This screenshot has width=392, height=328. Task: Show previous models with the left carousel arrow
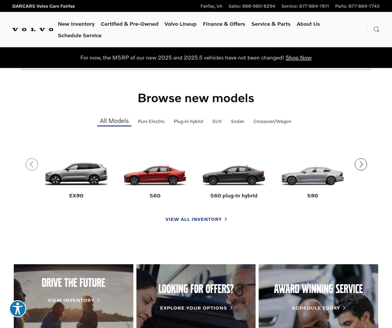pyautogui.click(x=32, y=165)
